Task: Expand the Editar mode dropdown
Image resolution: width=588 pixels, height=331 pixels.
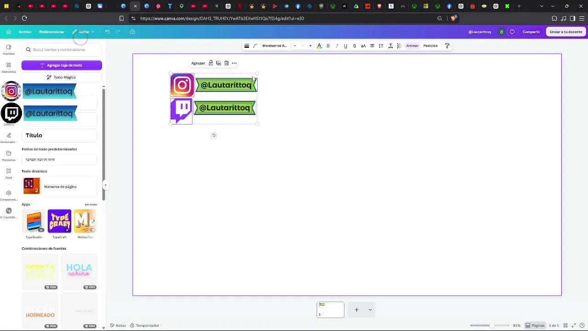Action: click(x=84, y=32)
